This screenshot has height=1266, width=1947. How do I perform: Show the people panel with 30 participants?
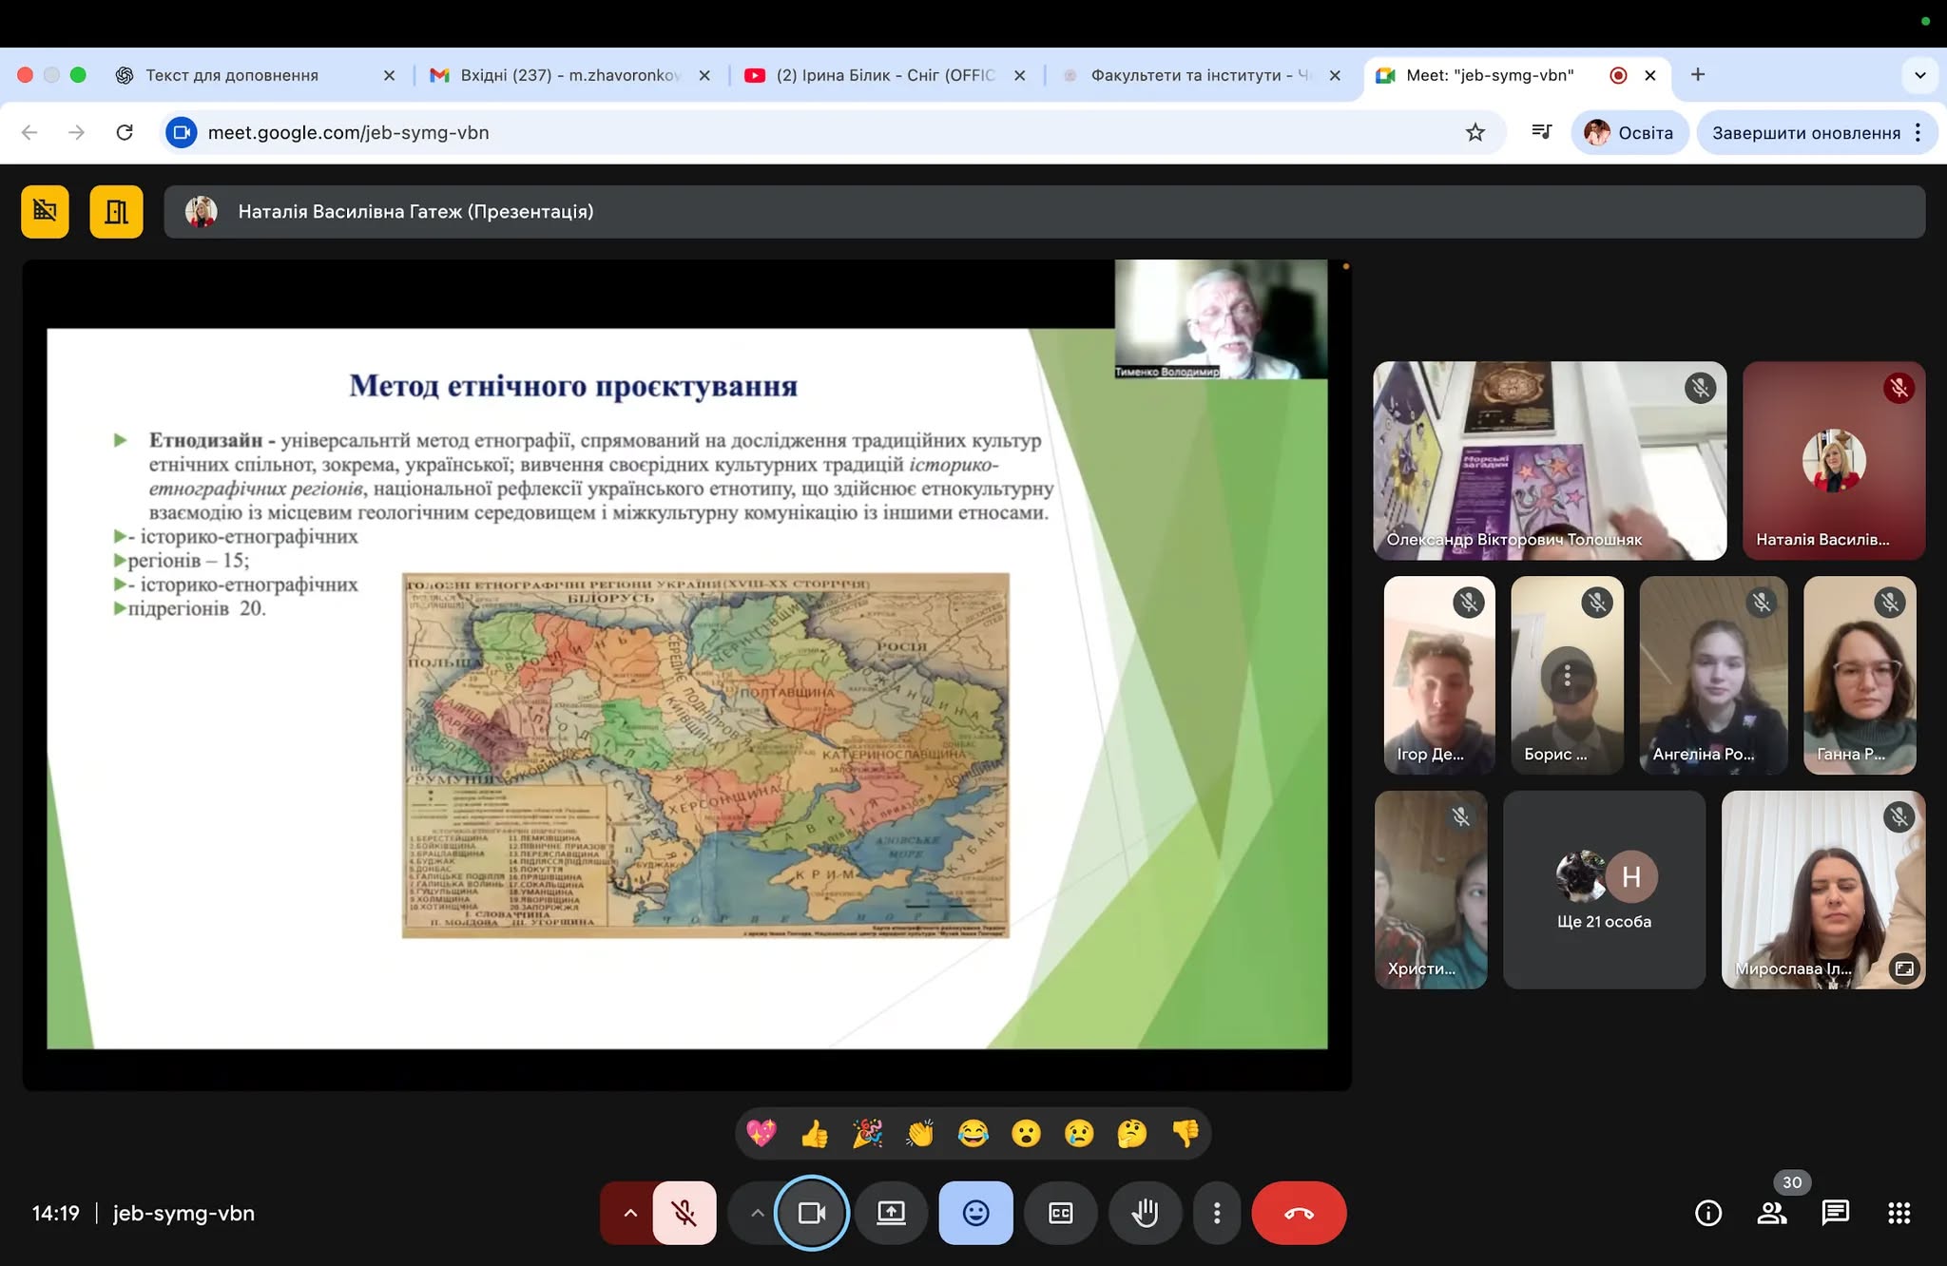1772,1213
